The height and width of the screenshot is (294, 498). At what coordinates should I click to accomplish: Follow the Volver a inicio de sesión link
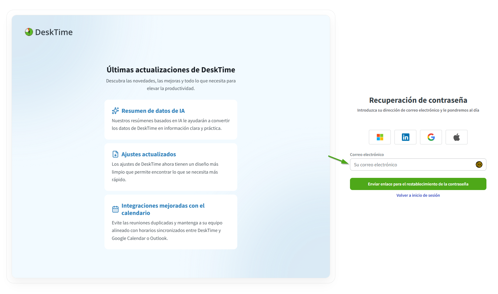[x=418, y=195]
